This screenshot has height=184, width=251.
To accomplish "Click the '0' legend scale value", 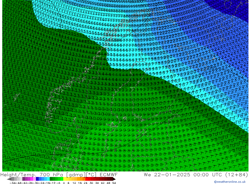I will click(x=64, y=183).
